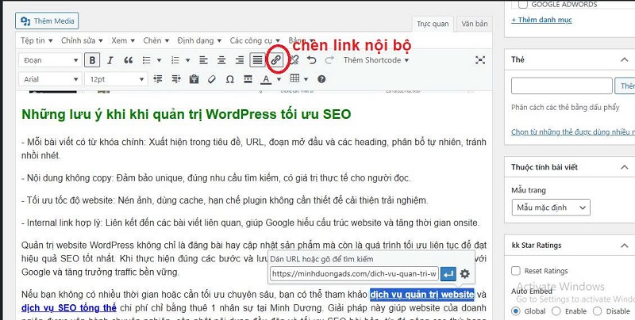This screenshot has width=635, height=320.
Task: Open the Xem menu
Action: [x=123, y=40]
